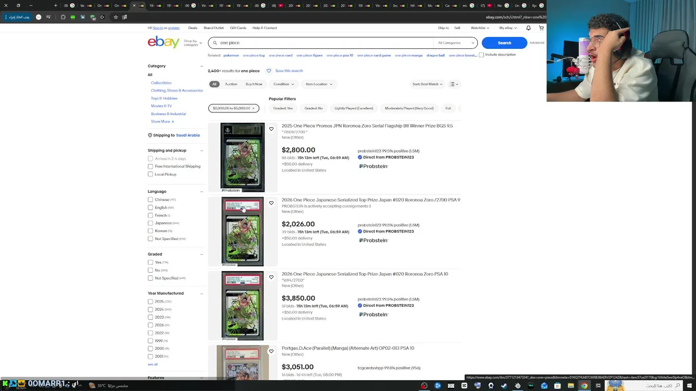The height and width of the screenshot is (391, 696).
Task: Open the Deals menu link
Action: [x=192, y=28]
